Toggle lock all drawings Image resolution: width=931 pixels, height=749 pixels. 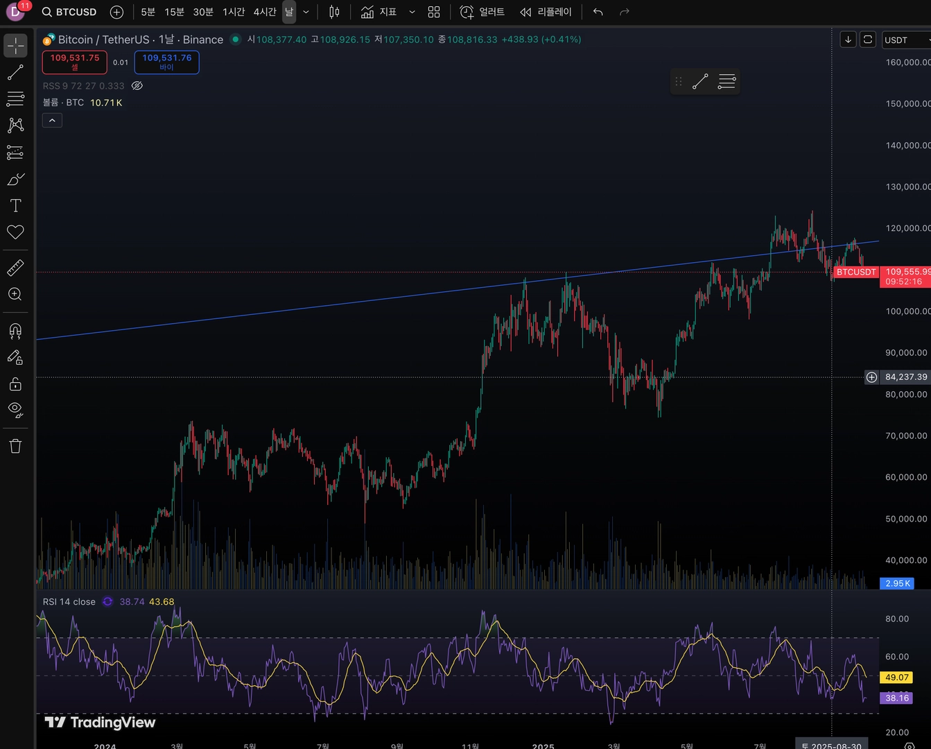15,384
